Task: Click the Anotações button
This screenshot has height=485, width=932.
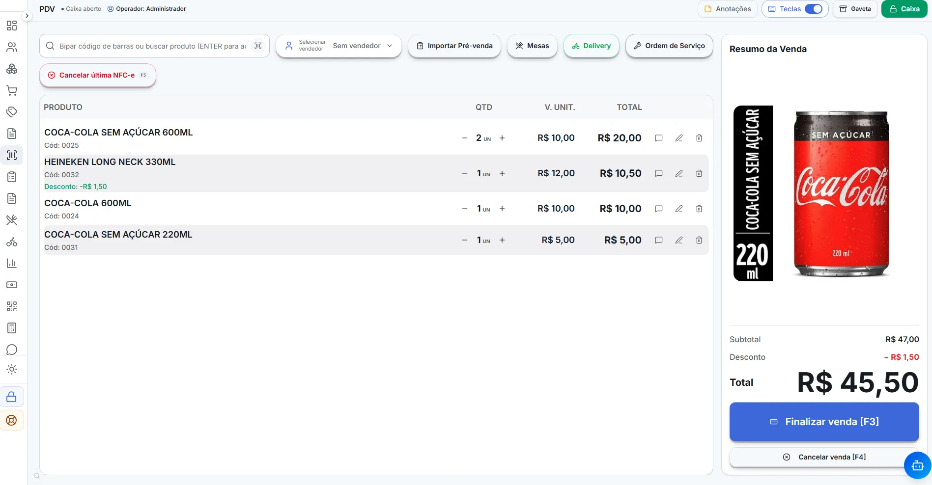Action: [x=728, y=9]
